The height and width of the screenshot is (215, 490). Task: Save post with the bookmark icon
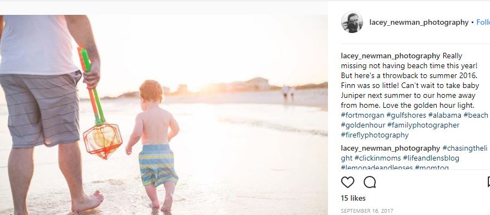click(489, 182)
